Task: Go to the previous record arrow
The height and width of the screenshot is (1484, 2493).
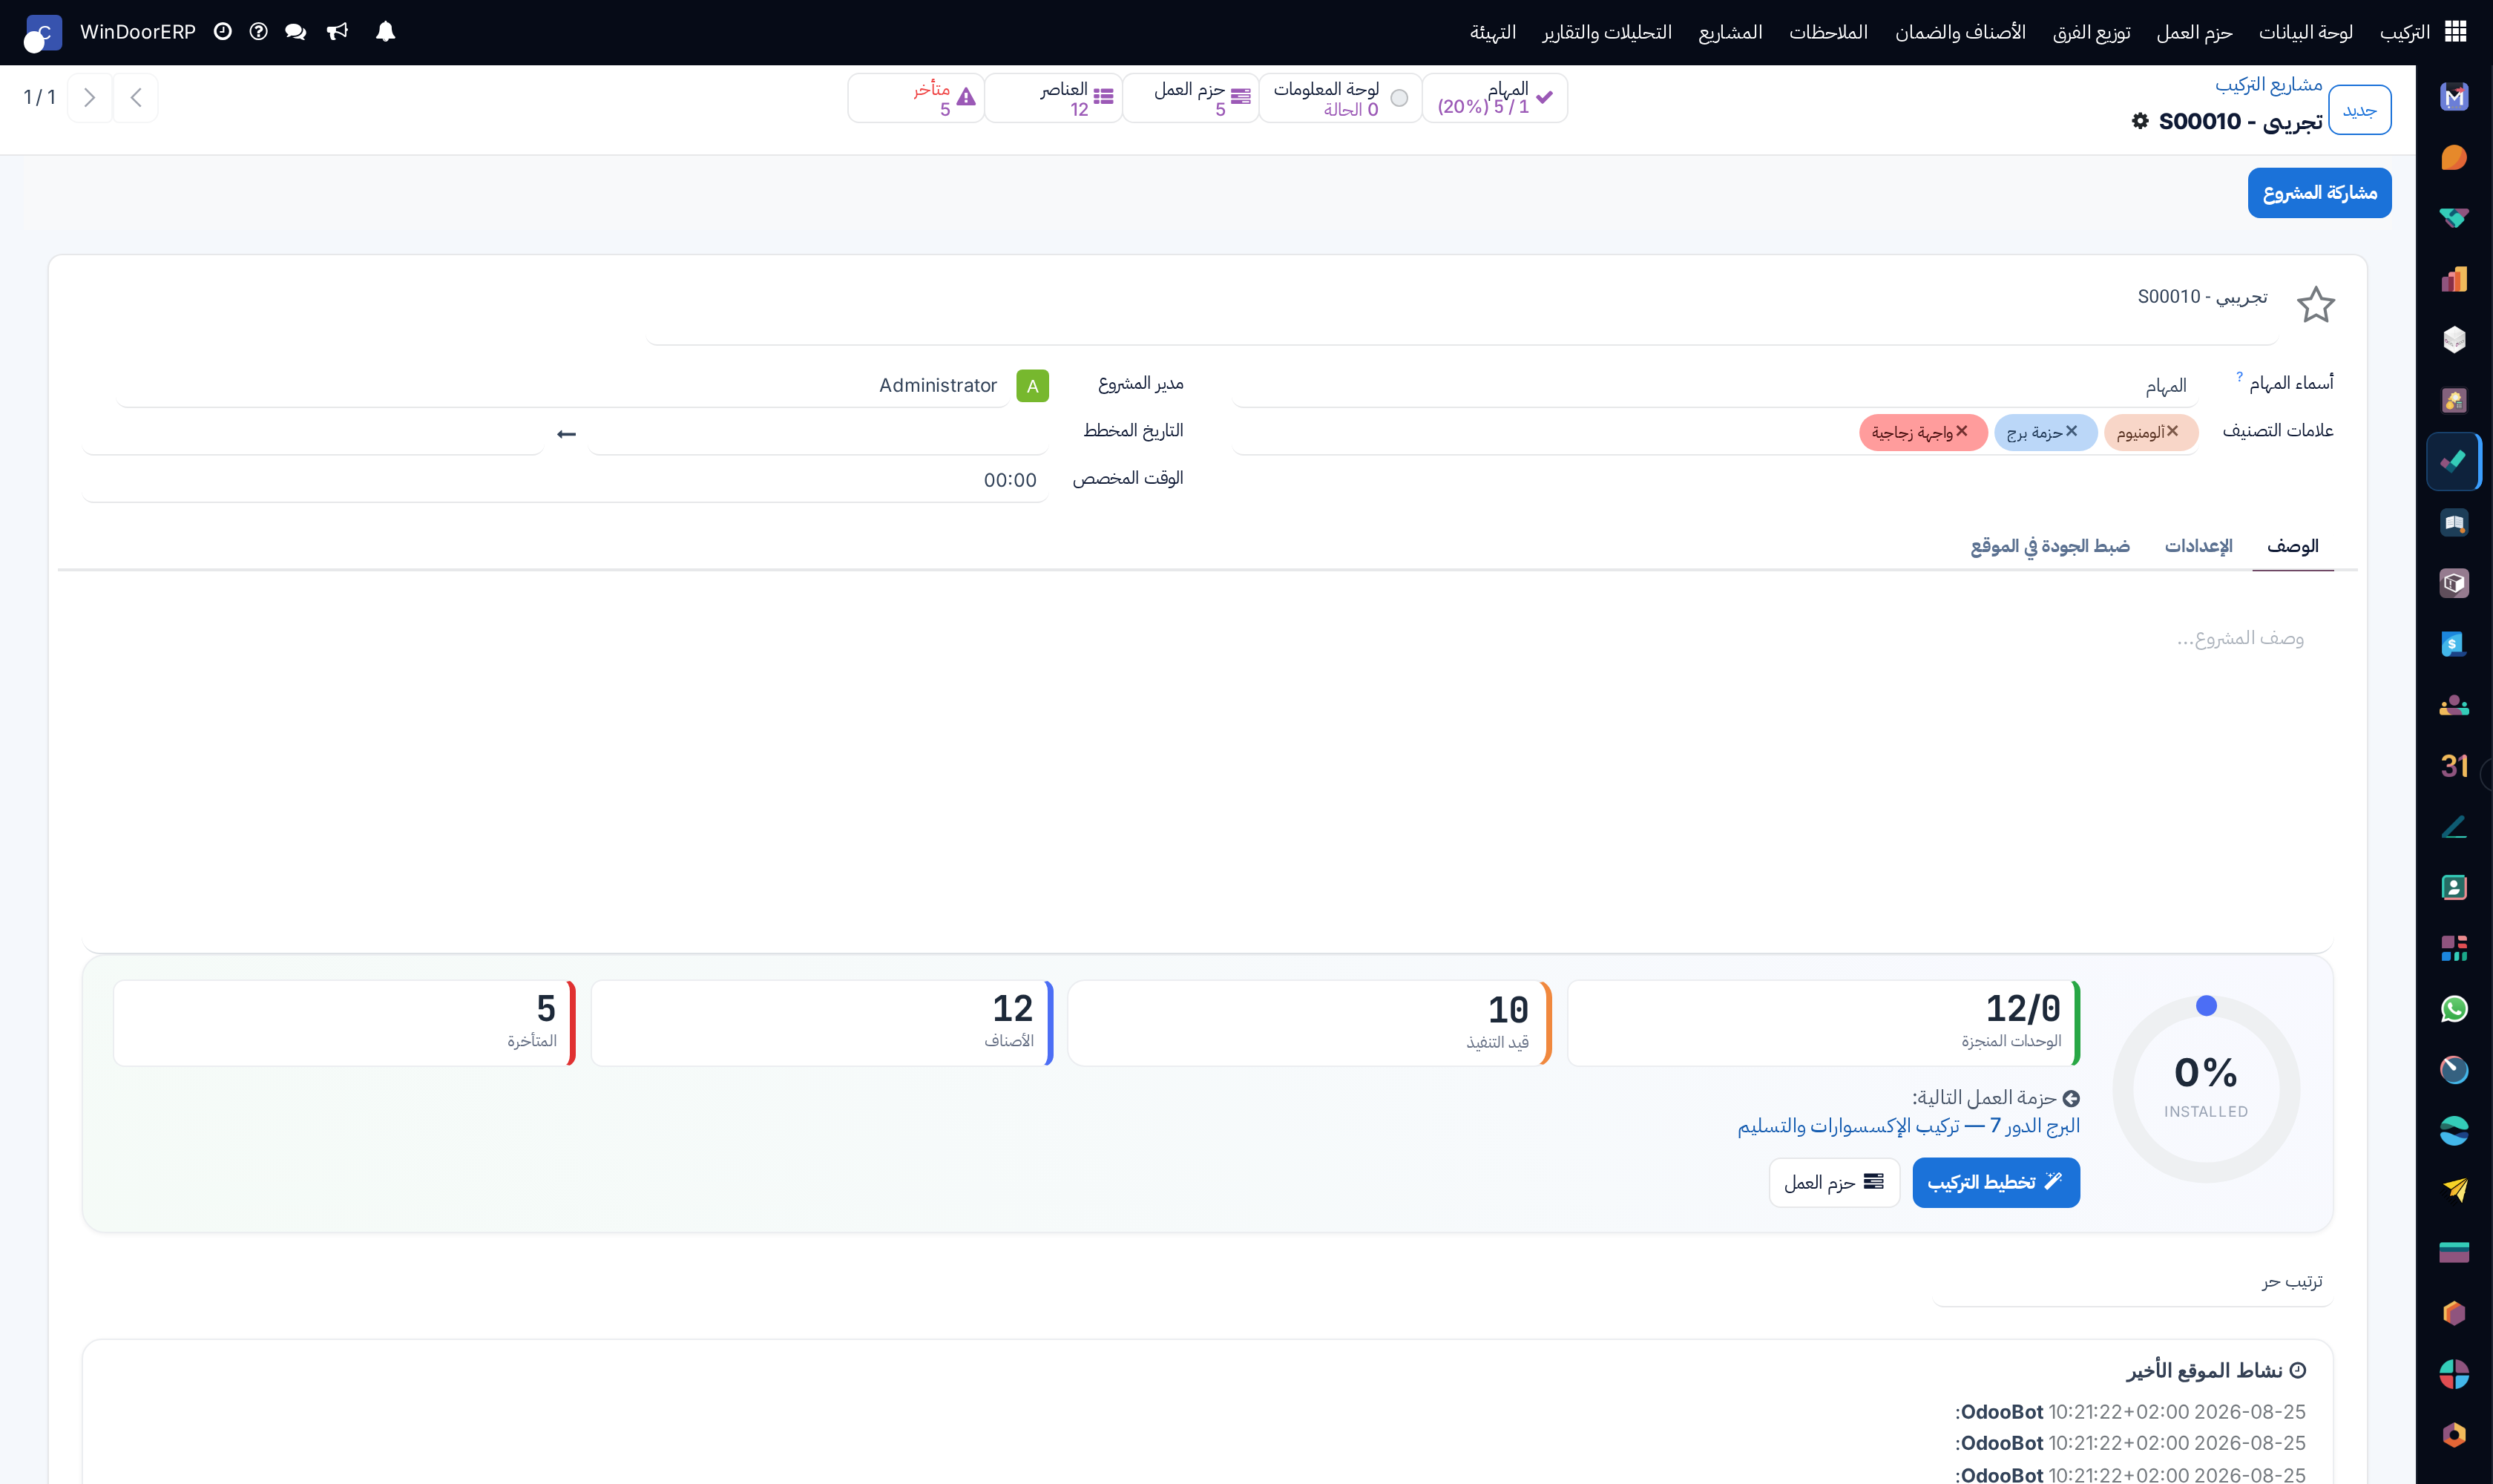Action: pyautogui.click(x=136, y=97)
